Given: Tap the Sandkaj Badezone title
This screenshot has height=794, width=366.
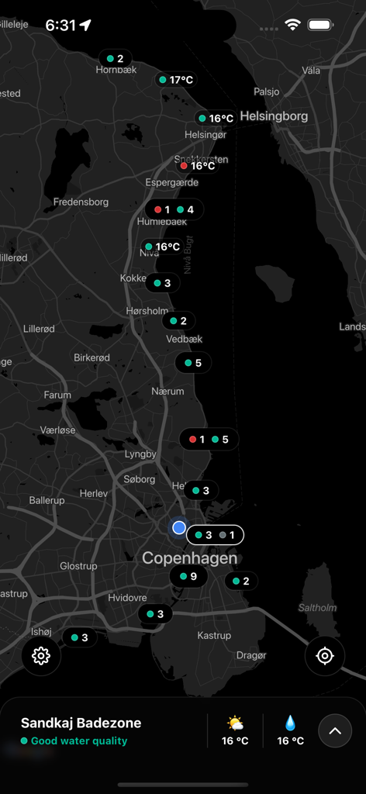Looking at the screenshot, I should pyautogui.click(x=81, y=723).
